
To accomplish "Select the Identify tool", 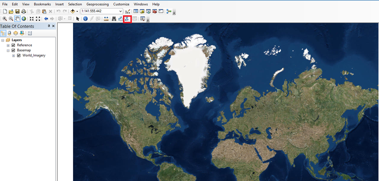I will 85,18.
